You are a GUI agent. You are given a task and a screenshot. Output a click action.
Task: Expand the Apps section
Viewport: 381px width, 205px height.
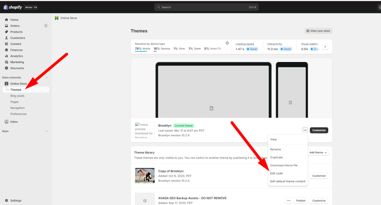[47, 131]
